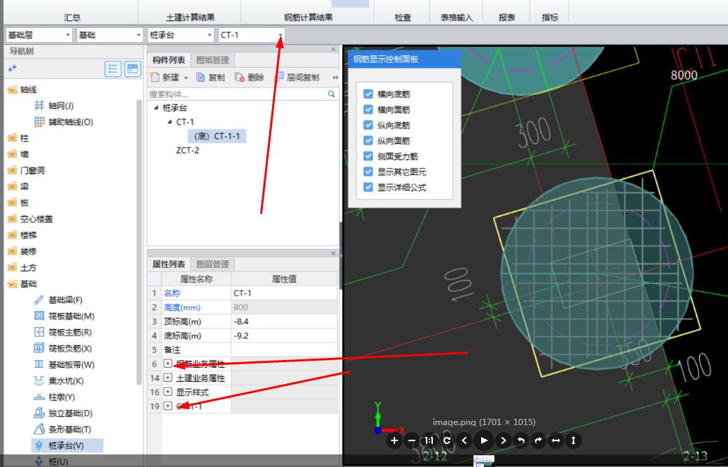728x467 pixels.
Task: Click the search magnifier in 构件列表
Action: (x=331, y=94)
